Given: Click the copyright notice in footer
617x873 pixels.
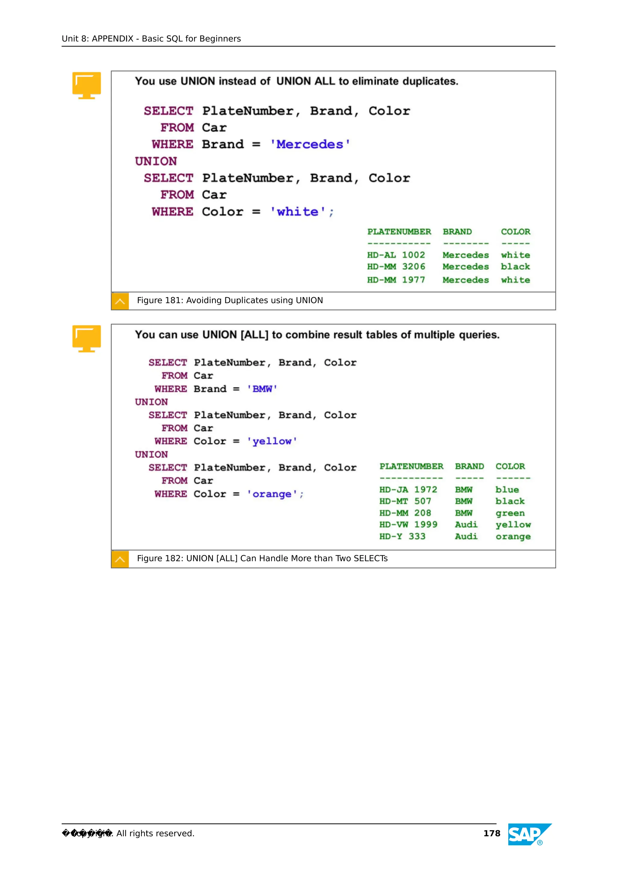Looking at the screenshot, I should [x=128, y=833].
